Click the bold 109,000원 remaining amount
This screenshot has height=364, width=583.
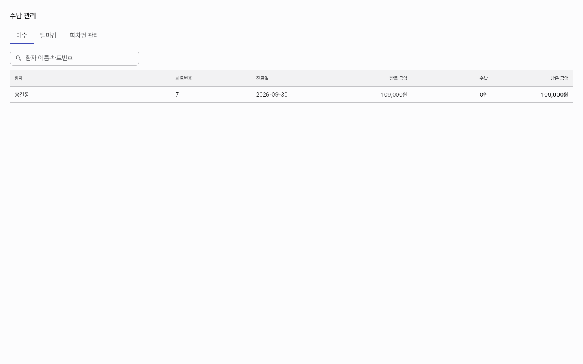555,95
